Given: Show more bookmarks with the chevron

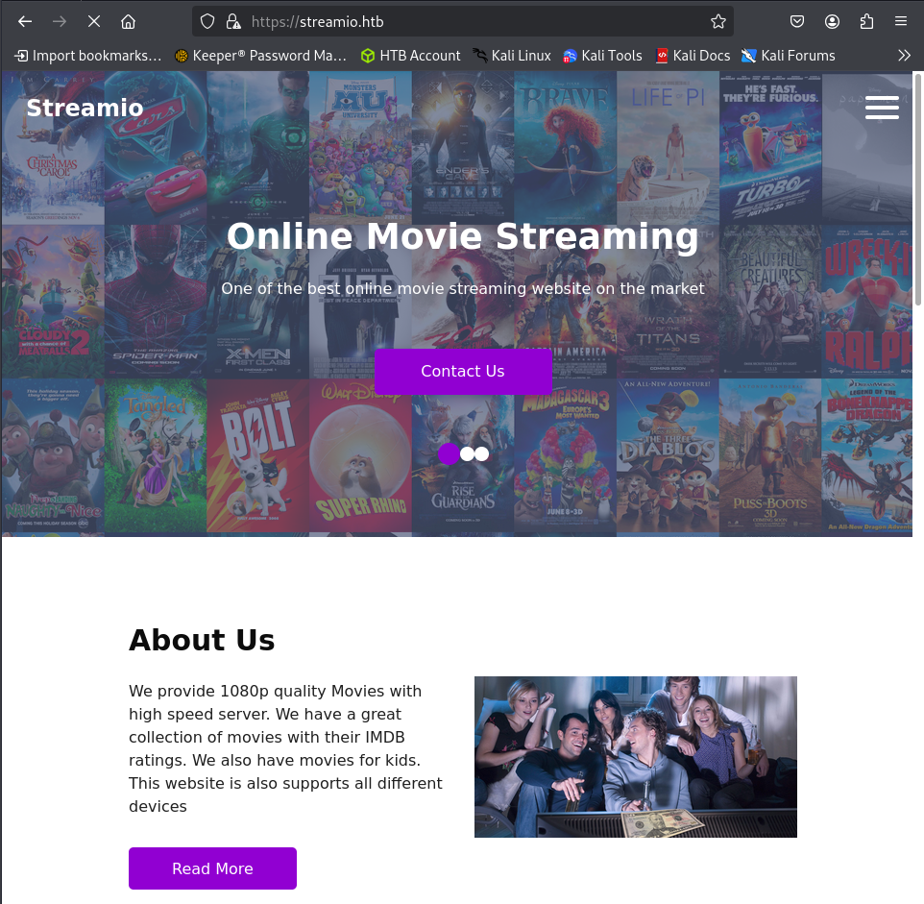Looking at the screenshot, I should (904, 56).
